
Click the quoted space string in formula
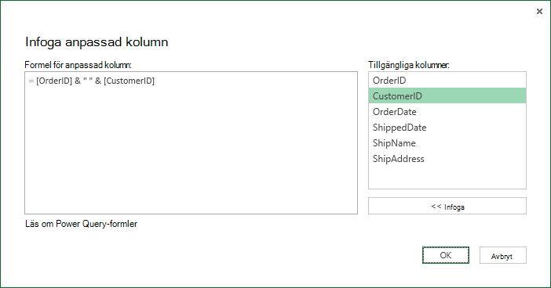coord(88,81)
